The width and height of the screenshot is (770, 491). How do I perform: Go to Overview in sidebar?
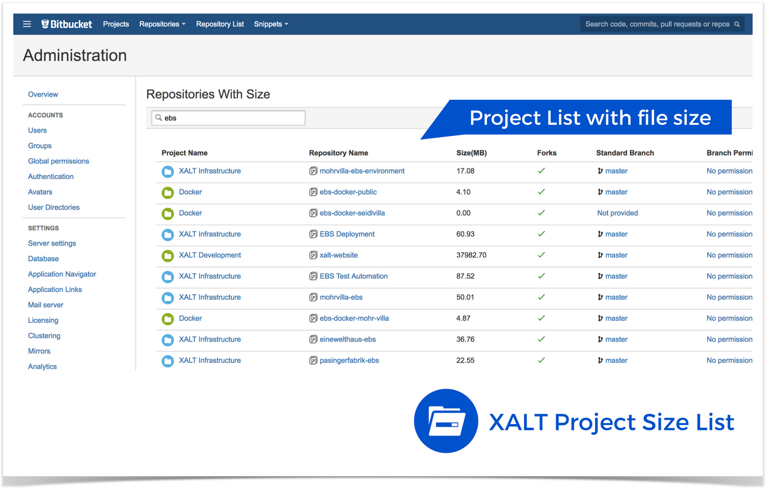click(43, 94)
